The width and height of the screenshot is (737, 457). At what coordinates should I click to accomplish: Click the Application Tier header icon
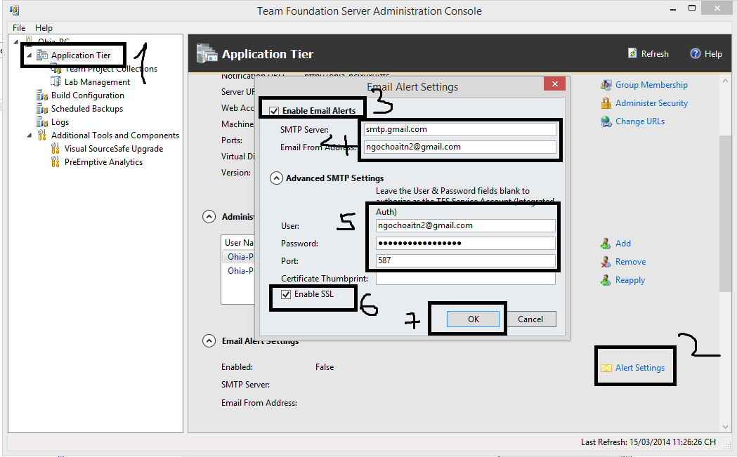tap(207, 53)
